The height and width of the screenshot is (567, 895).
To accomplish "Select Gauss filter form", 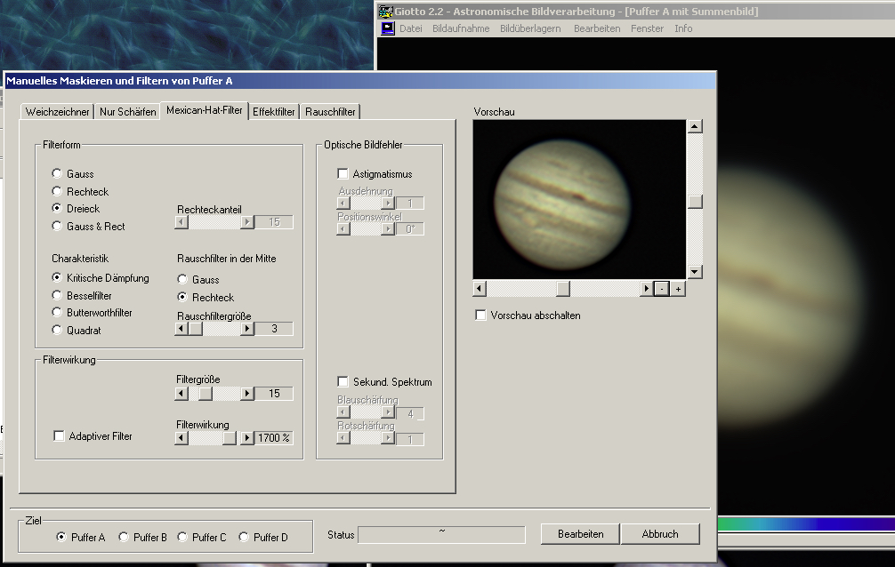I will pos(72,174).
